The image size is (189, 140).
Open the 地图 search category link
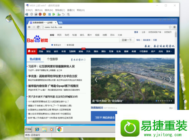coord(105,35)
